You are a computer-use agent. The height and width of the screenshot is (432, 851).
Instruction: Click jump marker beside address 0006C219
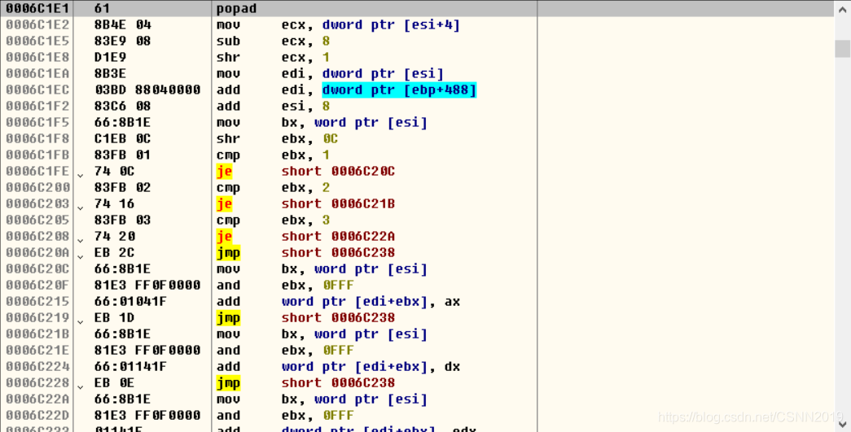[x=81, y=321]
